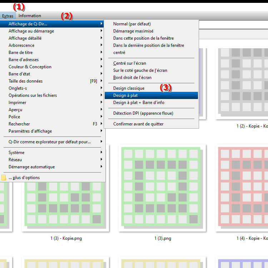Open Démarrage automatique submenu

[52, 167]
